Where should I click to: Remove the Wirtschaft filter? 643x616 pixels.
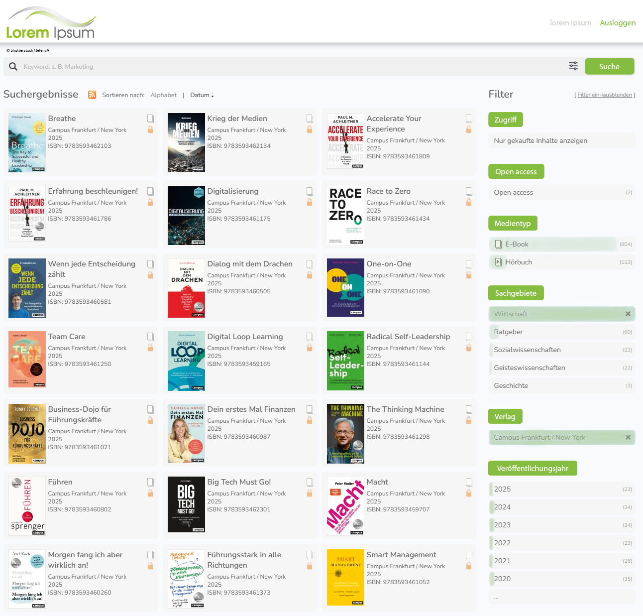(x=628, y=314)
